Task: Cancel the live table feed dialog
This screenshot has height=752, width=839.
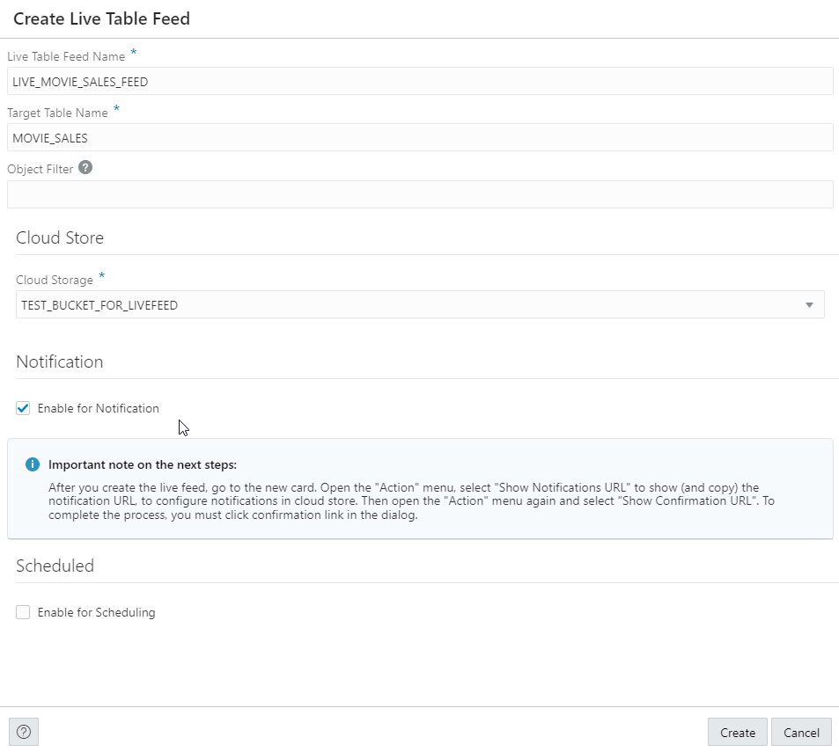Action: point(801,733)
